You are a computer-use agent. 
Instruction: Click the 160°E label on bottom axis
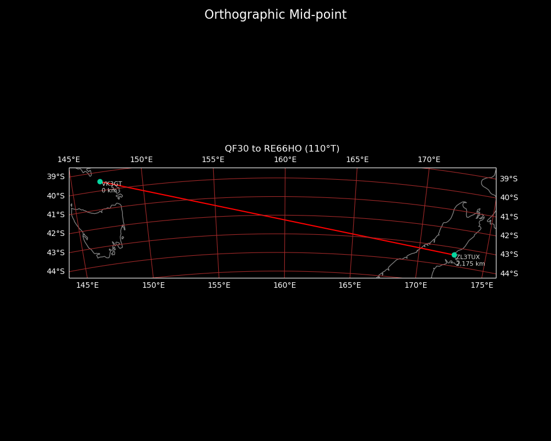284,286
